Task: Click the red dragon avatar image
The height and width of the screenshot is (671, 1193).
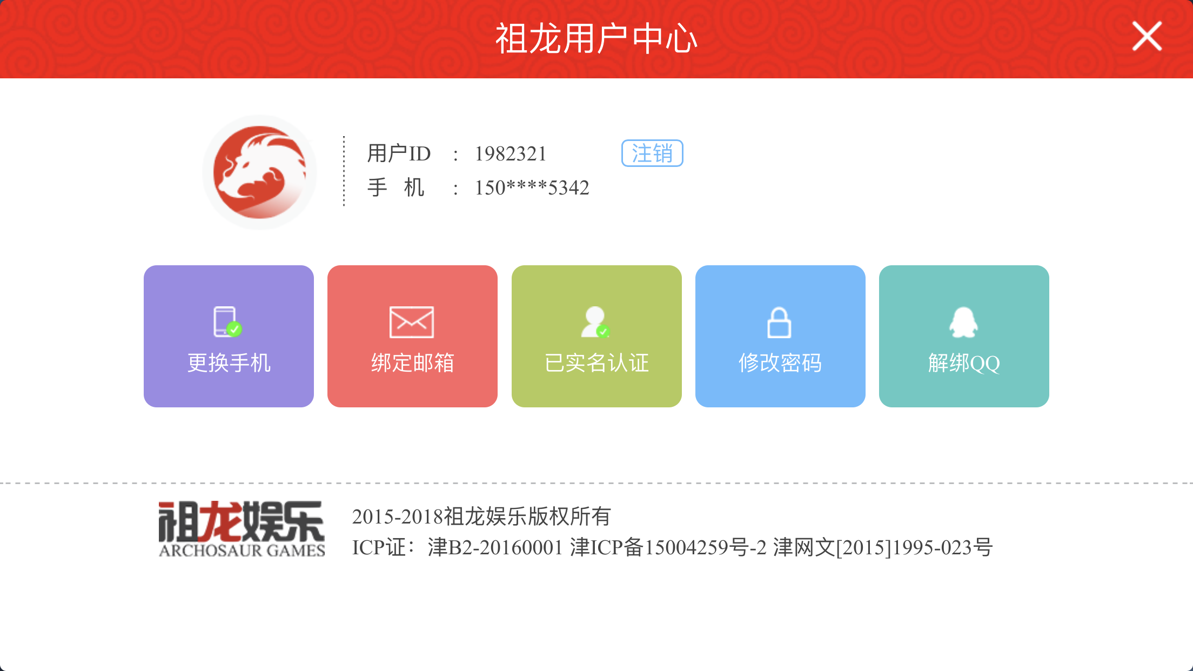Action: click(x=260, y=172)
